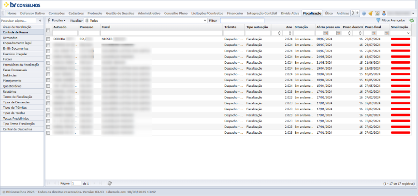Click the first Ano filter spinner
Screen dimensions: 418x196
tap(279, 33)
